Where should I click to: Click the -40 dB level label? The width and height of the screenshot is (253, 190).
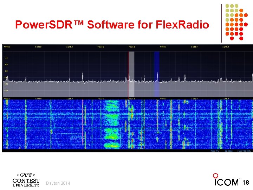tap(6, 58)
